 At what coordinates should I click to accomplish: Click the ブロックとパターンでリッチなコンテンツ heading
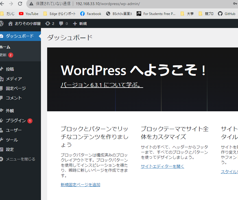tap(94, 137)
